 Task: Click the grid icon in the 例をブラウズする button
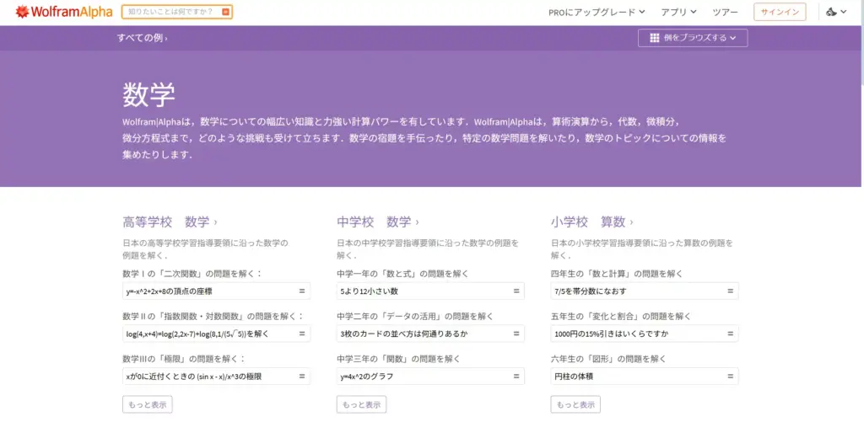pyautogui.click(x=655, y=38)
